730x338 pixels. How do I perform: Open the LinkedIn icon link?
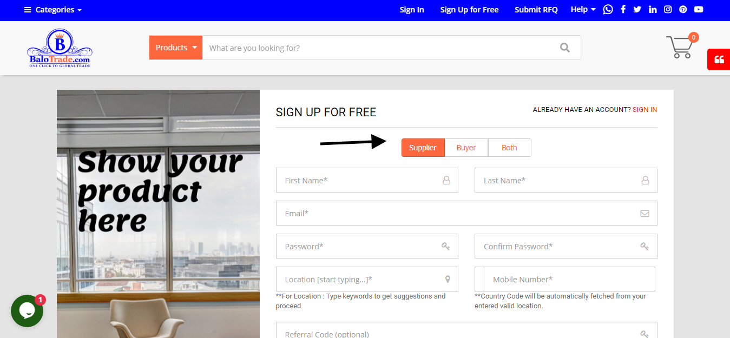point(653,10)
